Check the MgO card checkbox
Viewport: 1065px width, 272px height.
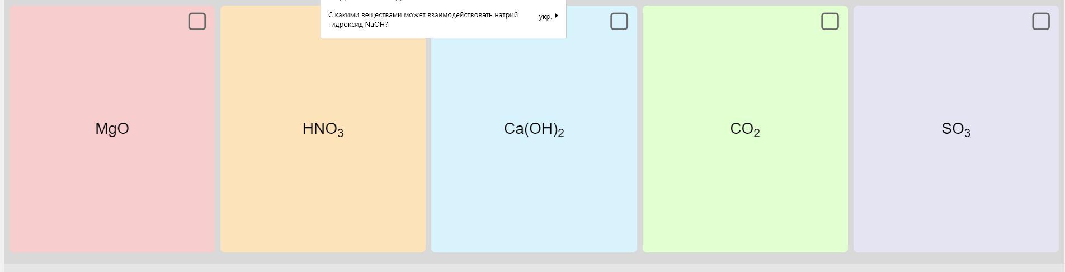[x=197, y=22]
